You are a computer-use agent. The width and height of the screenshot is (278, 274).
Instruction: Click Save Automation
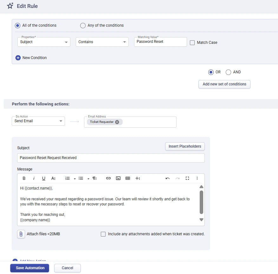(29, 268)
